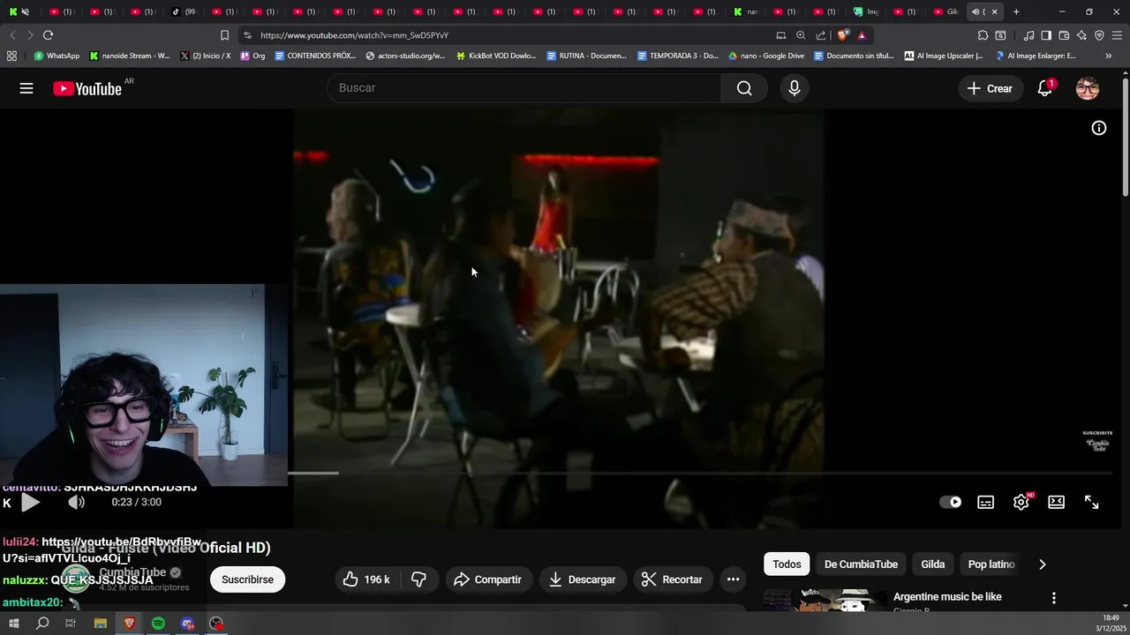Click the Crear button
Image resolution: width=1130 pixels, height=635 pixels.
point(990,88)
